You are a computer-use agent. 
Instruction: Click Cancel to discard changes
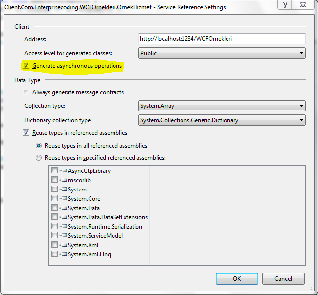coord(283,278)
